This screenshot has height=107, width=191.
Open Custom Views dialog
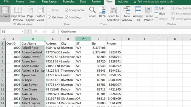40,14
